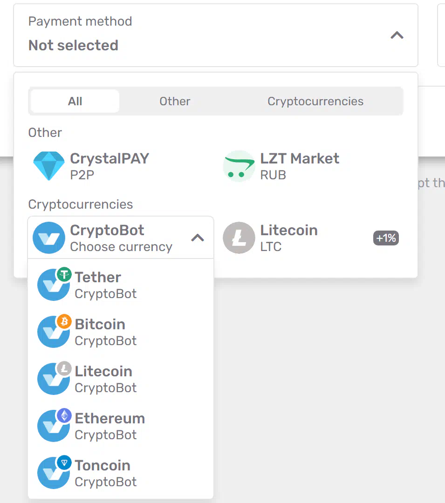The width and height of the screenshot is (445, 503).
Task: Select Toncoin CryptoBot label text
Action: click(x=106, y=473)
